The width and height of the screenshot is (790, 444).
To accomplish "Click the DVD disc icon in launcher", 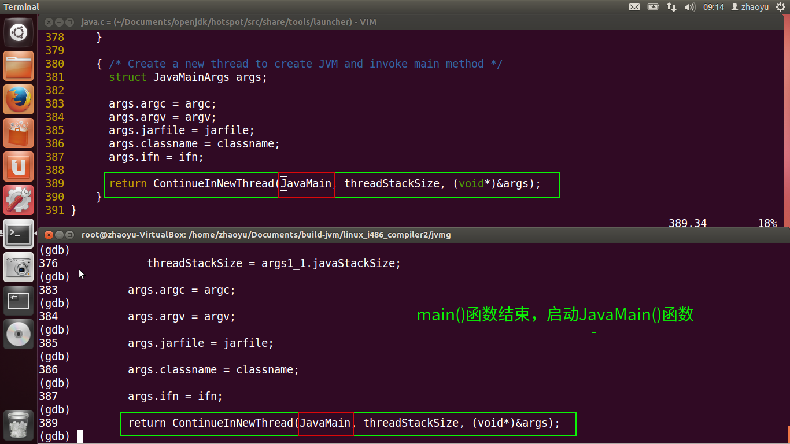I will (x=19, y=334).
